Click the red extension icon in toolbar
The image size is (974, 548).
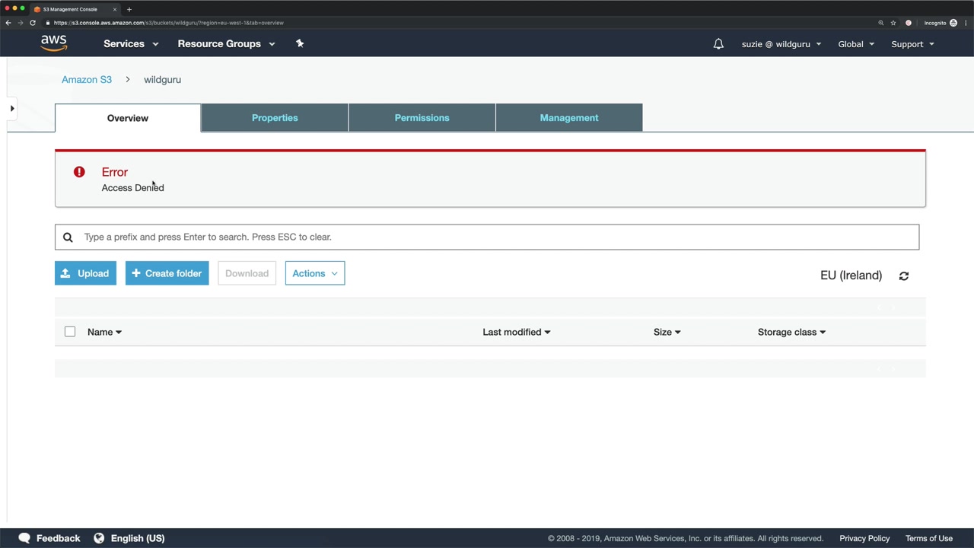909,23
